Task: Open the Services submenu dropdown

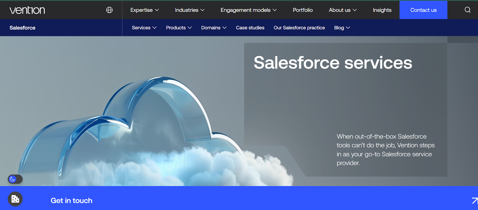Action: [x=144, y=28]
